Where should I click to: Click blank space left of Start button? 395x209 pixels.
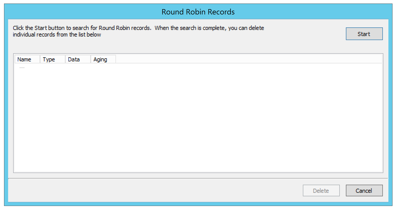pyautogui.click(x=304, y=34)
